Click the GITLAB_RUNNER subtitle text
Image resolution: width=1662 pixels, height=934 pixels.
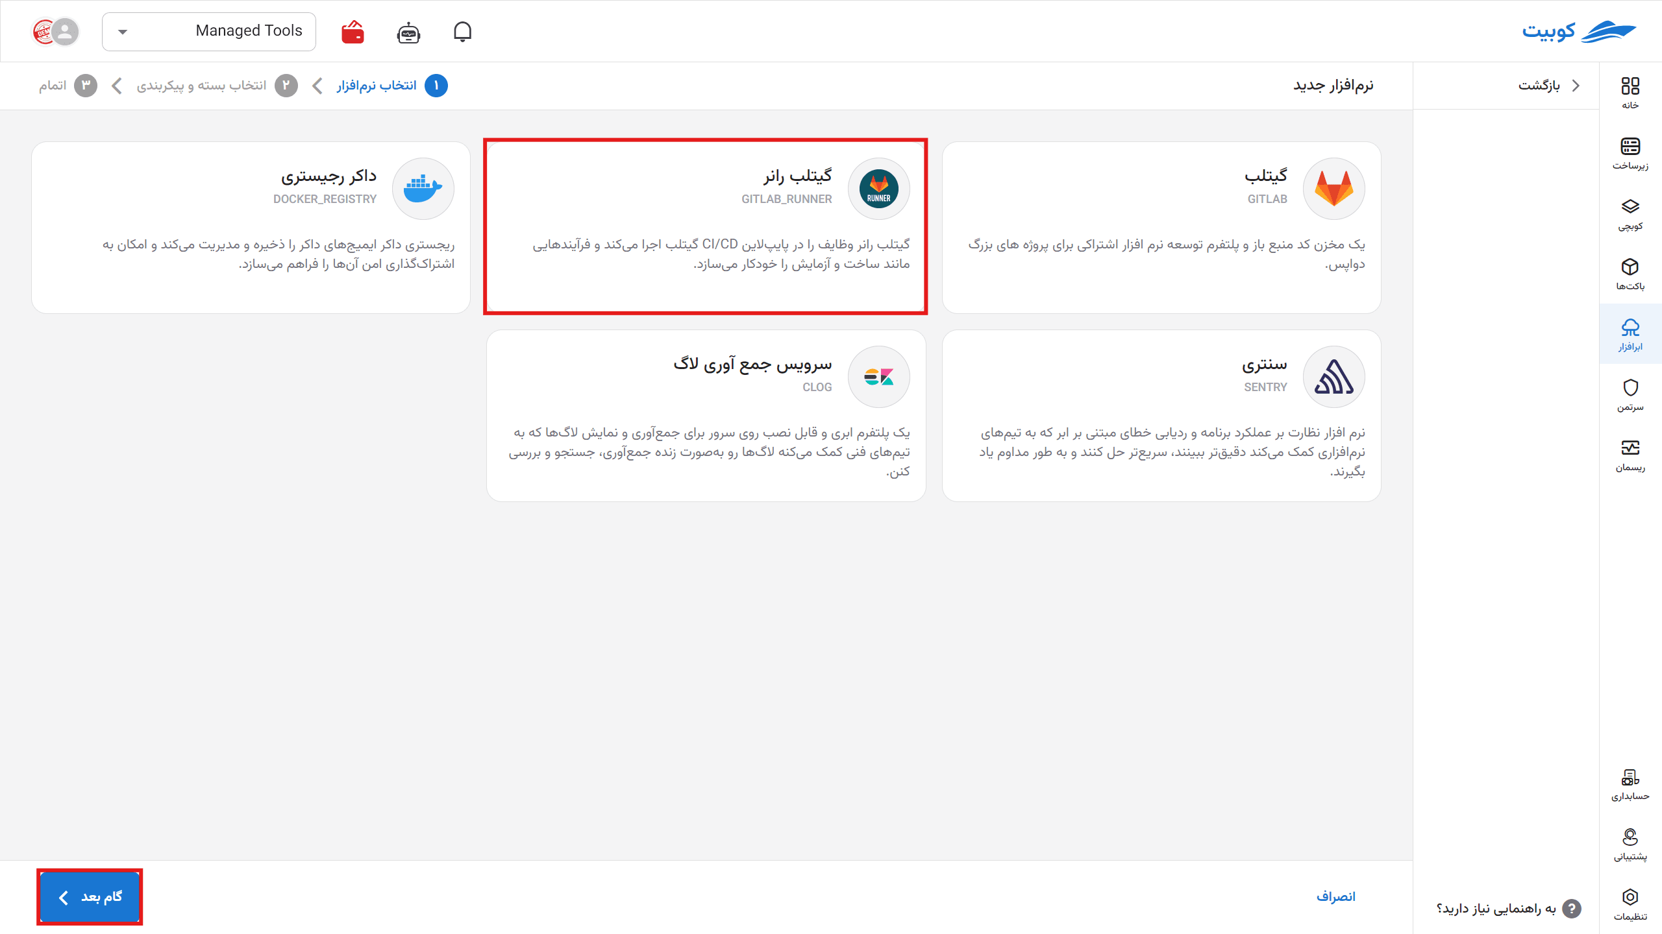[787, 199]
